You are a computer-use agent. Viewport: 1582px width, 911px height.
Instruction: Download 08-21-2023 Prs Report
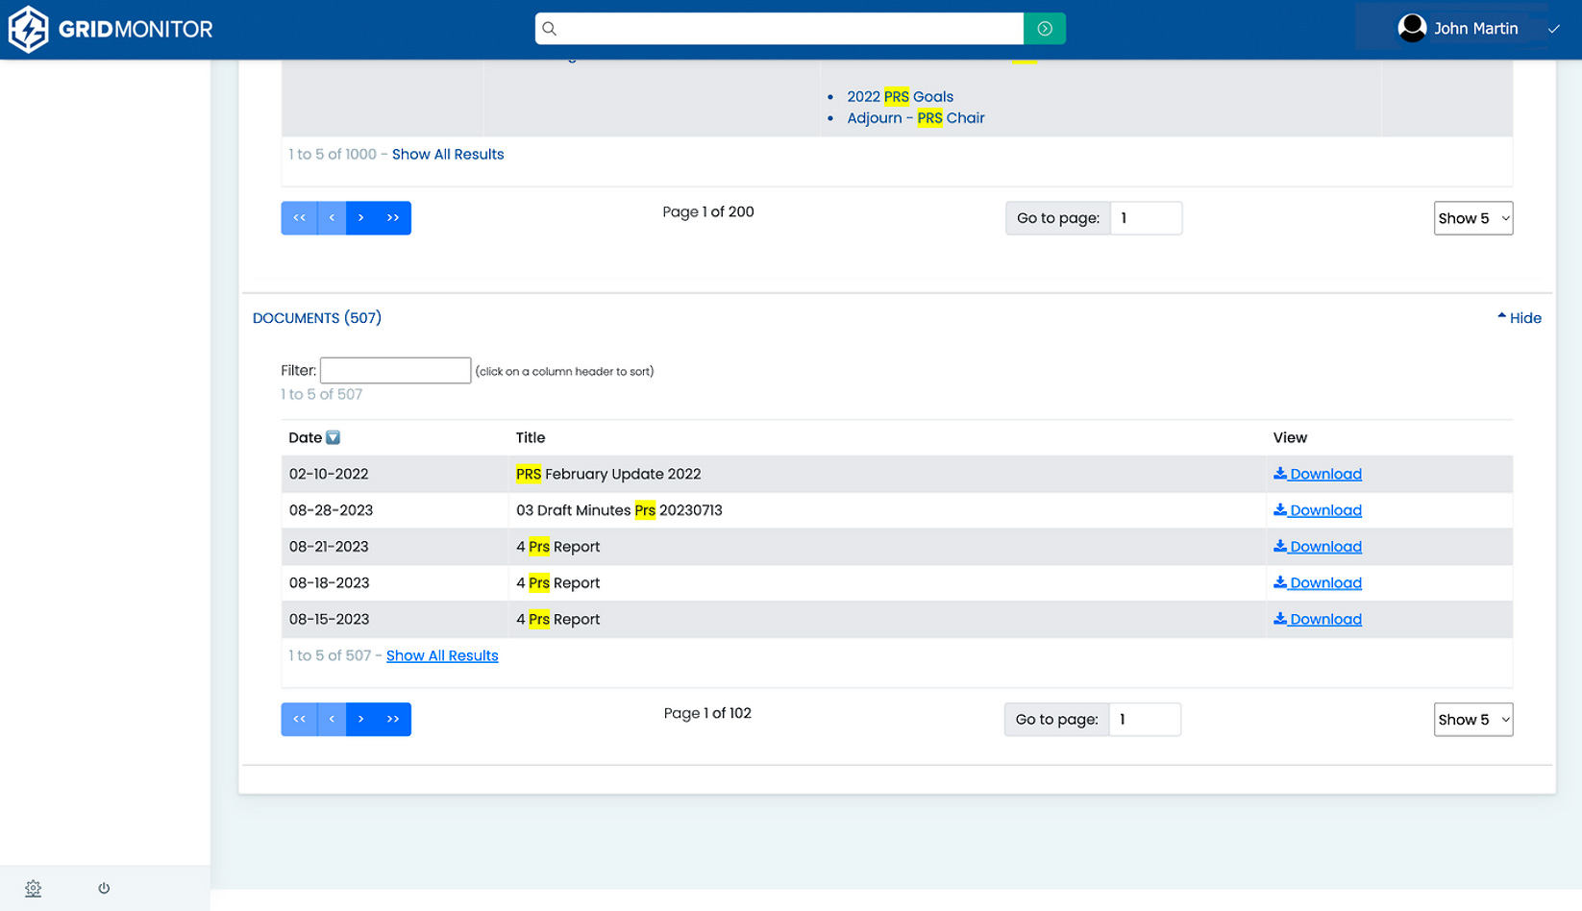(x=1318, y=547)
